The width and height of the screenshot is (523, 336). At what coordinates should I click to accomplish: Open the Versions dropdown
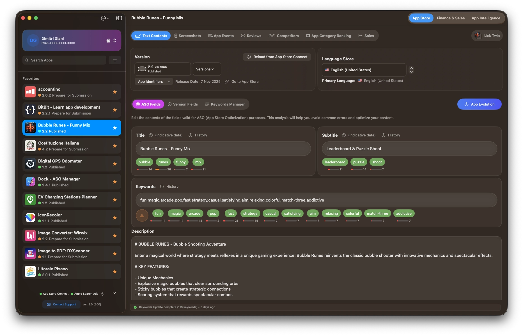pos(207,69)
